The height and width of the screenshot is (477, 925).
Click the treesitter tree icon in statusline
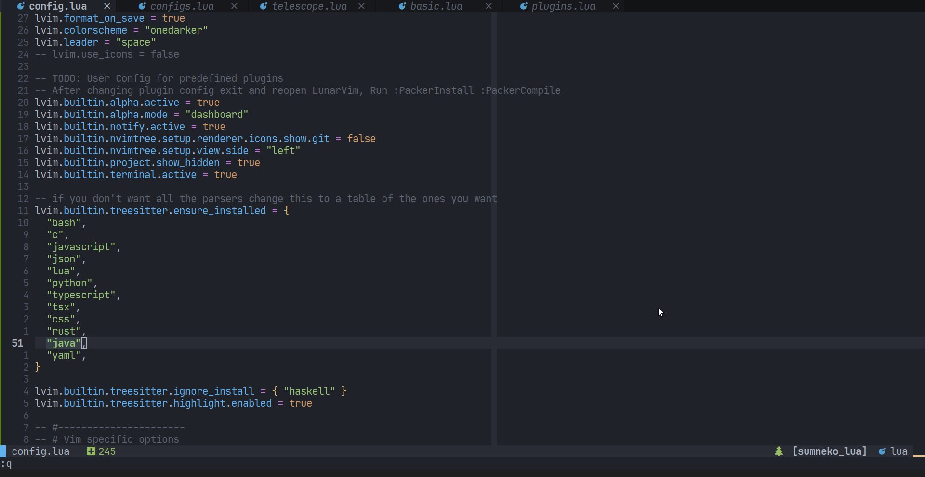click(779, 451)
